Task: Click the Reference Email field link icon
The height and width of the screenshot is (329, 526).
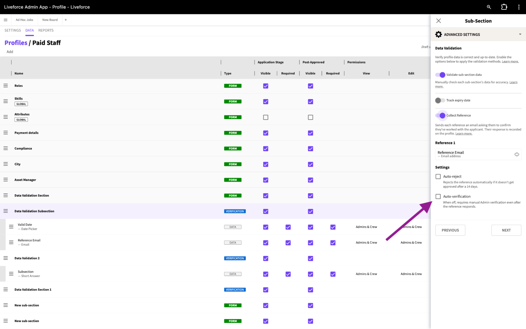Action: [517, 154]
